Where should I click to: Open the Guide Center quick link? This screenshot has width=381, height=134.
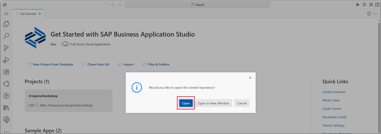(332, 109)
